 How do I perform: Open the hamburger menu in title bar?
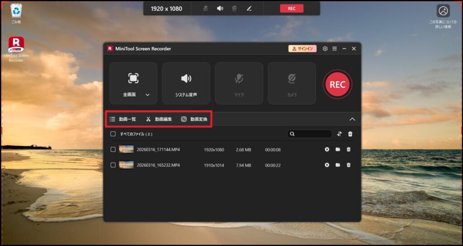click(x=335, y=49)
